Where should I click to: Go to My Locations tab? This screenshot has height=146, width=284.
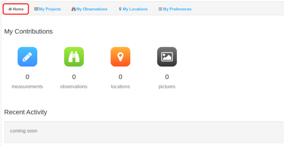pos(133,9)
